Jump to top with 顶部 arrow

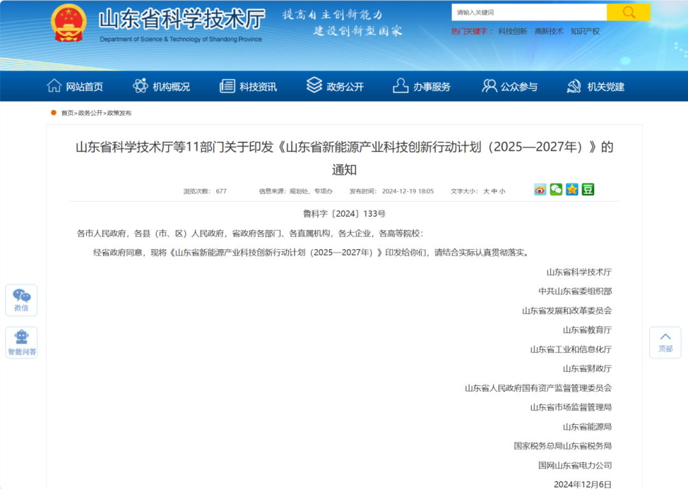coord(665,342)
